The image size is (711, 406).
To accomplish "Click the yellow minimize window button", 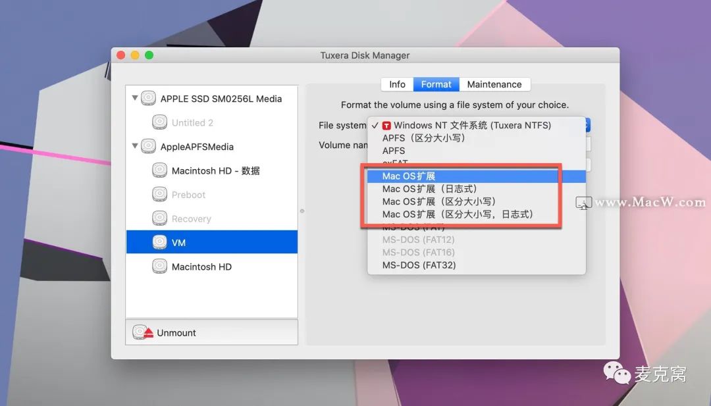I will point(135,55).
